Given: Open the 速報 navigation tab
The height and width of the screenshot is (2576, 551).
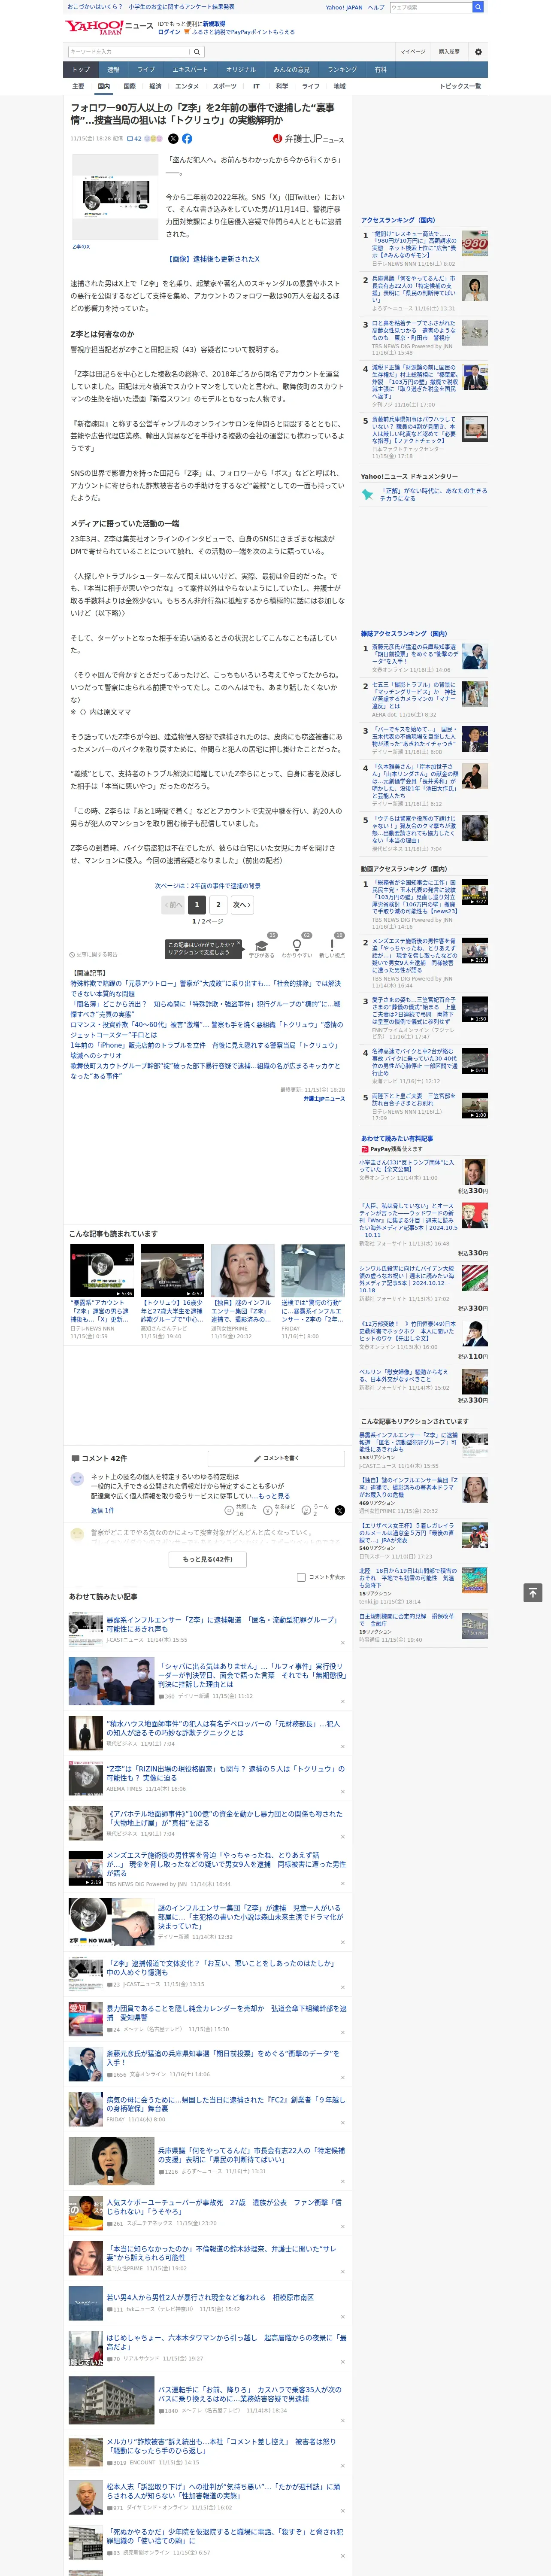Looking at the screenshot, I should (x=113, y=70).
